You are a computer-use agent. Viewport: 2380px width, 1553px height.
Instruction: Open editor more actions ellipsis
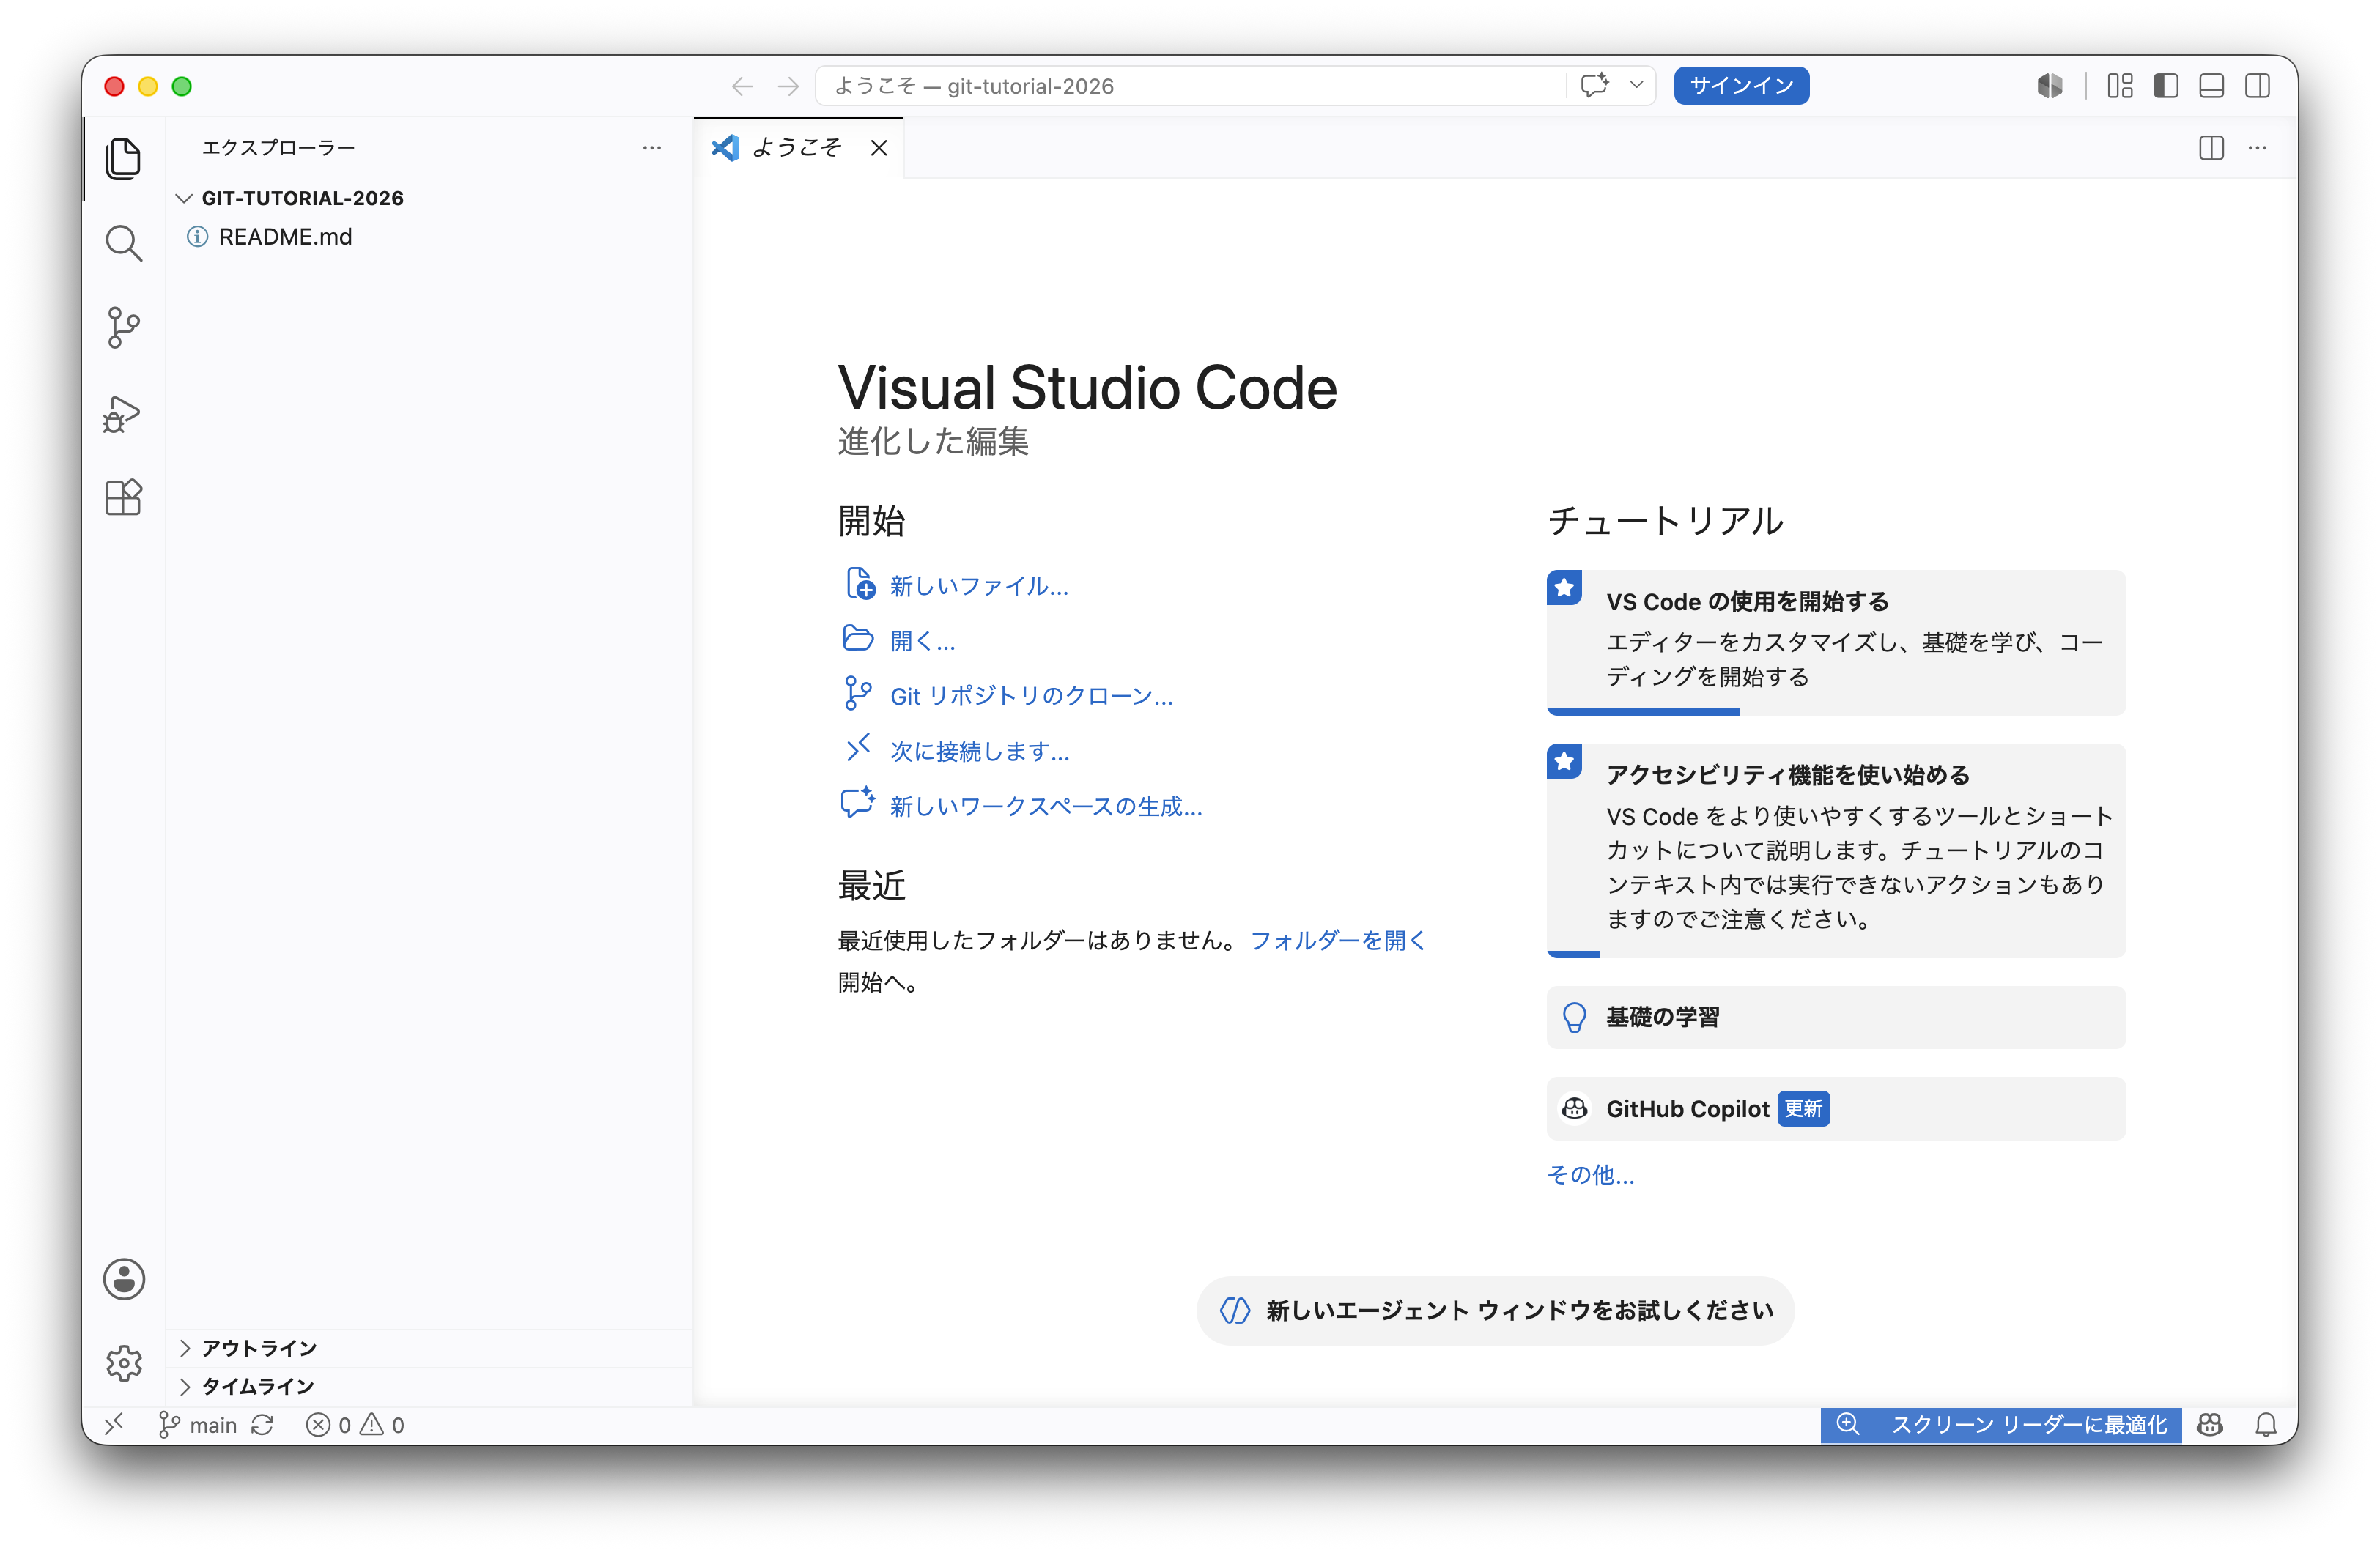click(x=2258, y=148)
